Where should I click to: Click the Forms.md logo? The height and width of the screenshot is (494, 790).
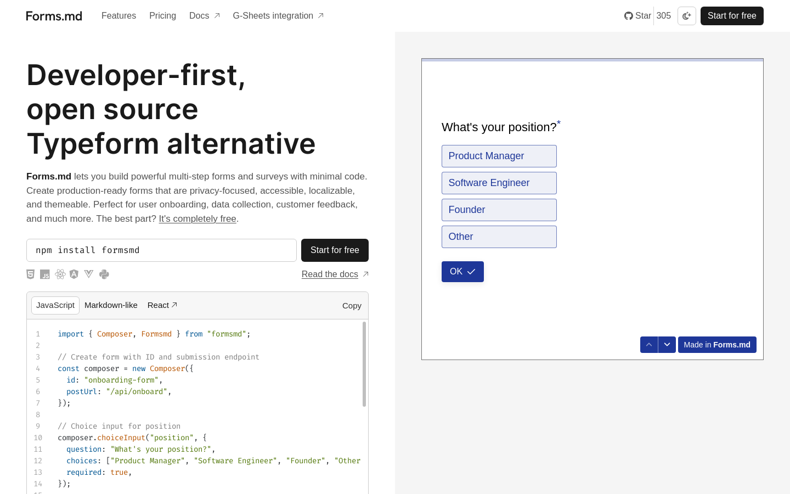(x=54, y=16)
